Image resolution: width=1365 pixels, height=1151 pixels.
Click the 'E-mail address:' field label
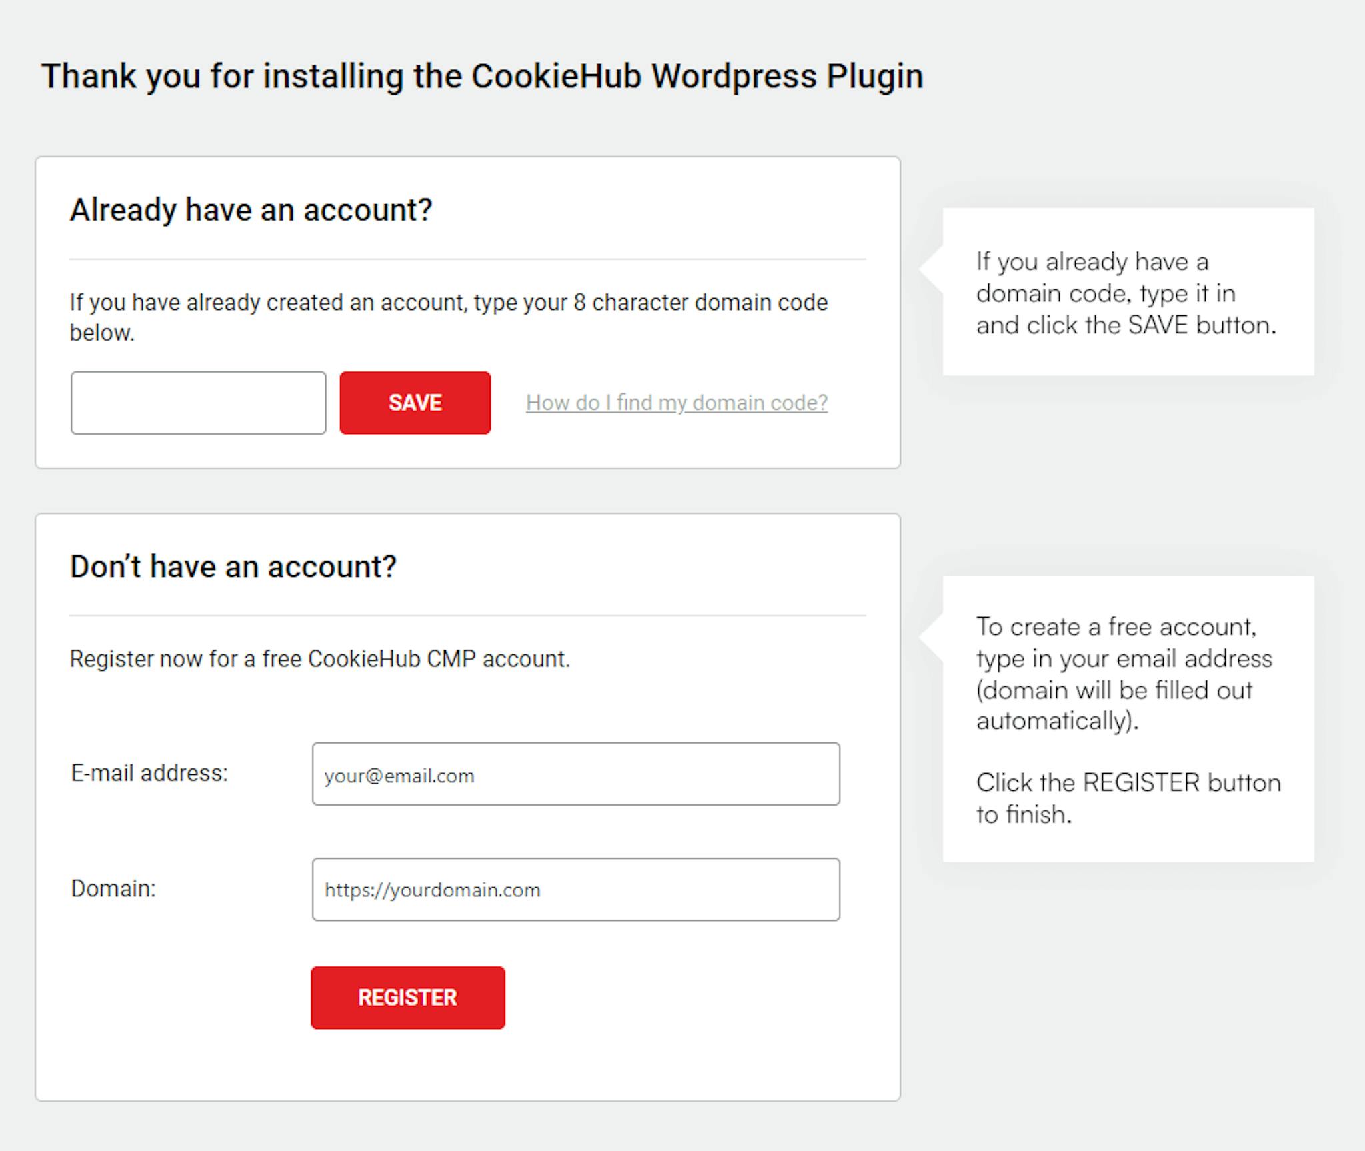149,773
